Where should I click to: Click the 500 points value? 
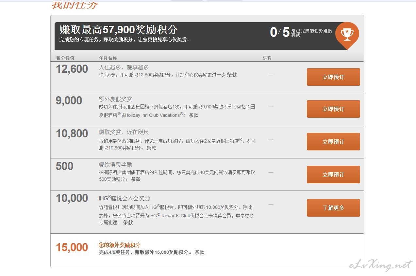pyautogui.click(x=65, y=166)
